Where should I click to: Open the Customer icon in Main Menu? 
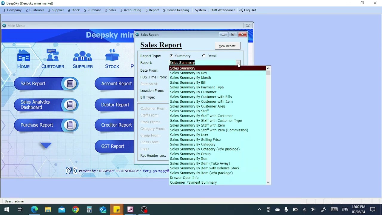point(53,59)
